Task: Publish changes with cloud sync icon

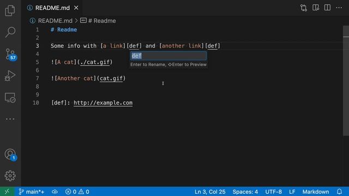Action: click(x=55, y=192)
